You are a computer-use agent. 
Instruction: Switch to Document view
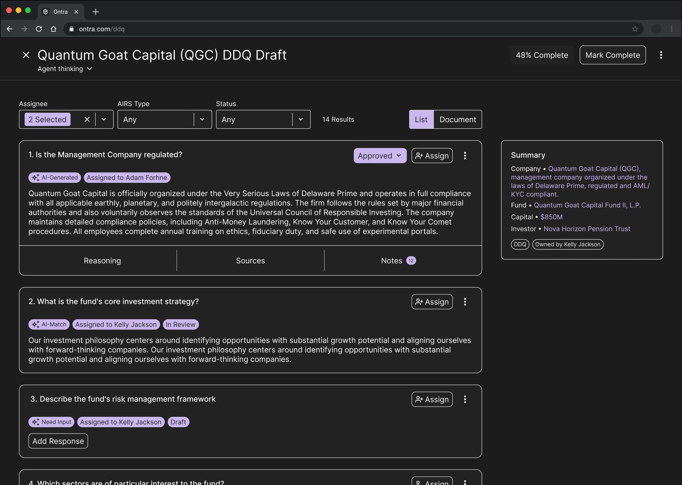click(x=458, y=119)
